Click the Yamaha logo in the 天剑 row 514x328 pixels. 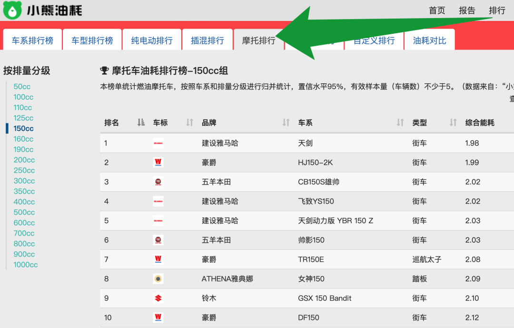158,143
